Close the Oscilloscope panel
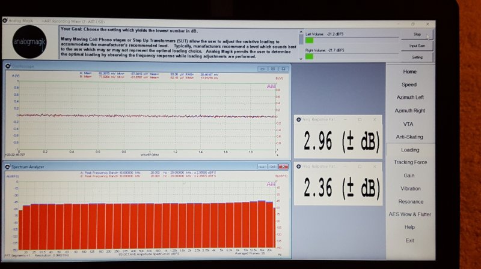Screen dimensions: 481x269 [x=283, y=69]
